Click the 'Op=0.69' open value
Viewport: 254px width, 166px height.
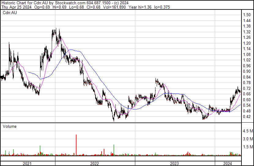click(42, 7)
